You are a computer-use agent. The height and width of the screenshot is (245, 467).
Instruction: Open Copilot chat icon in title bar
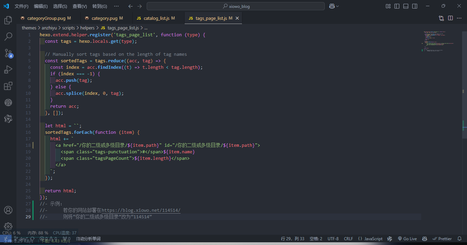pyautogui.click(x=332, y=6)
